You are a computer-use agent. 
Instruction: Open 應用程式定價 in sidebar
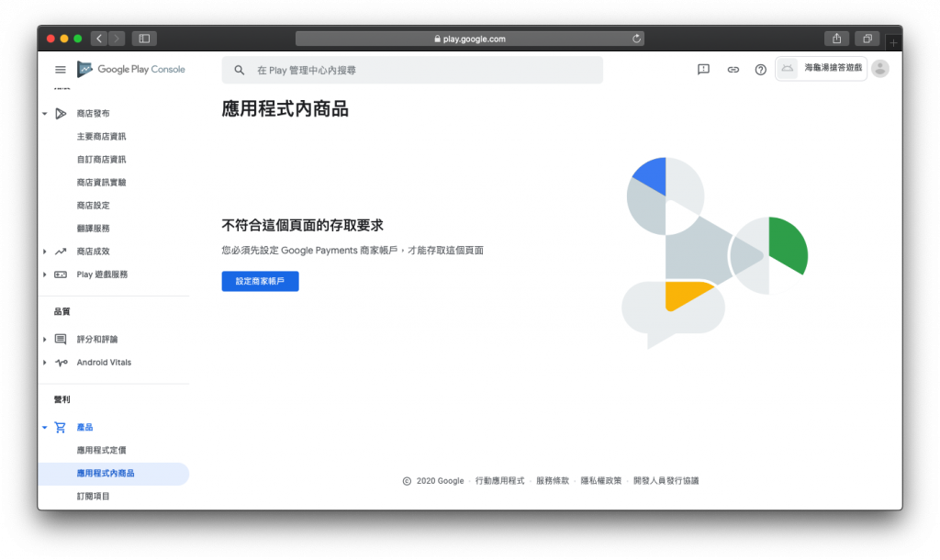101,450
